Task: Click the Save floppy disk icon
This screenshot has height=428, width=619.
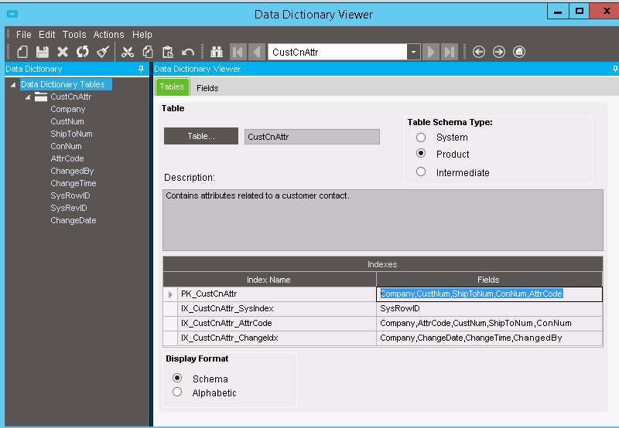Action: (x=43, y=52)
